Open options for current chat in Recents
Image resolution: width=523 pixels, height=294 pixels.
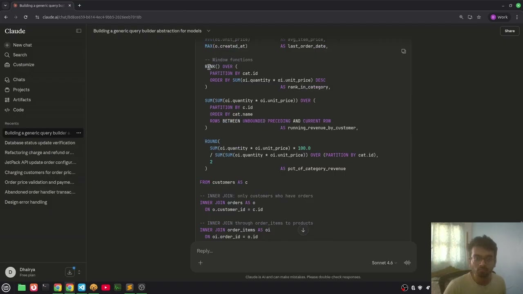78,133
